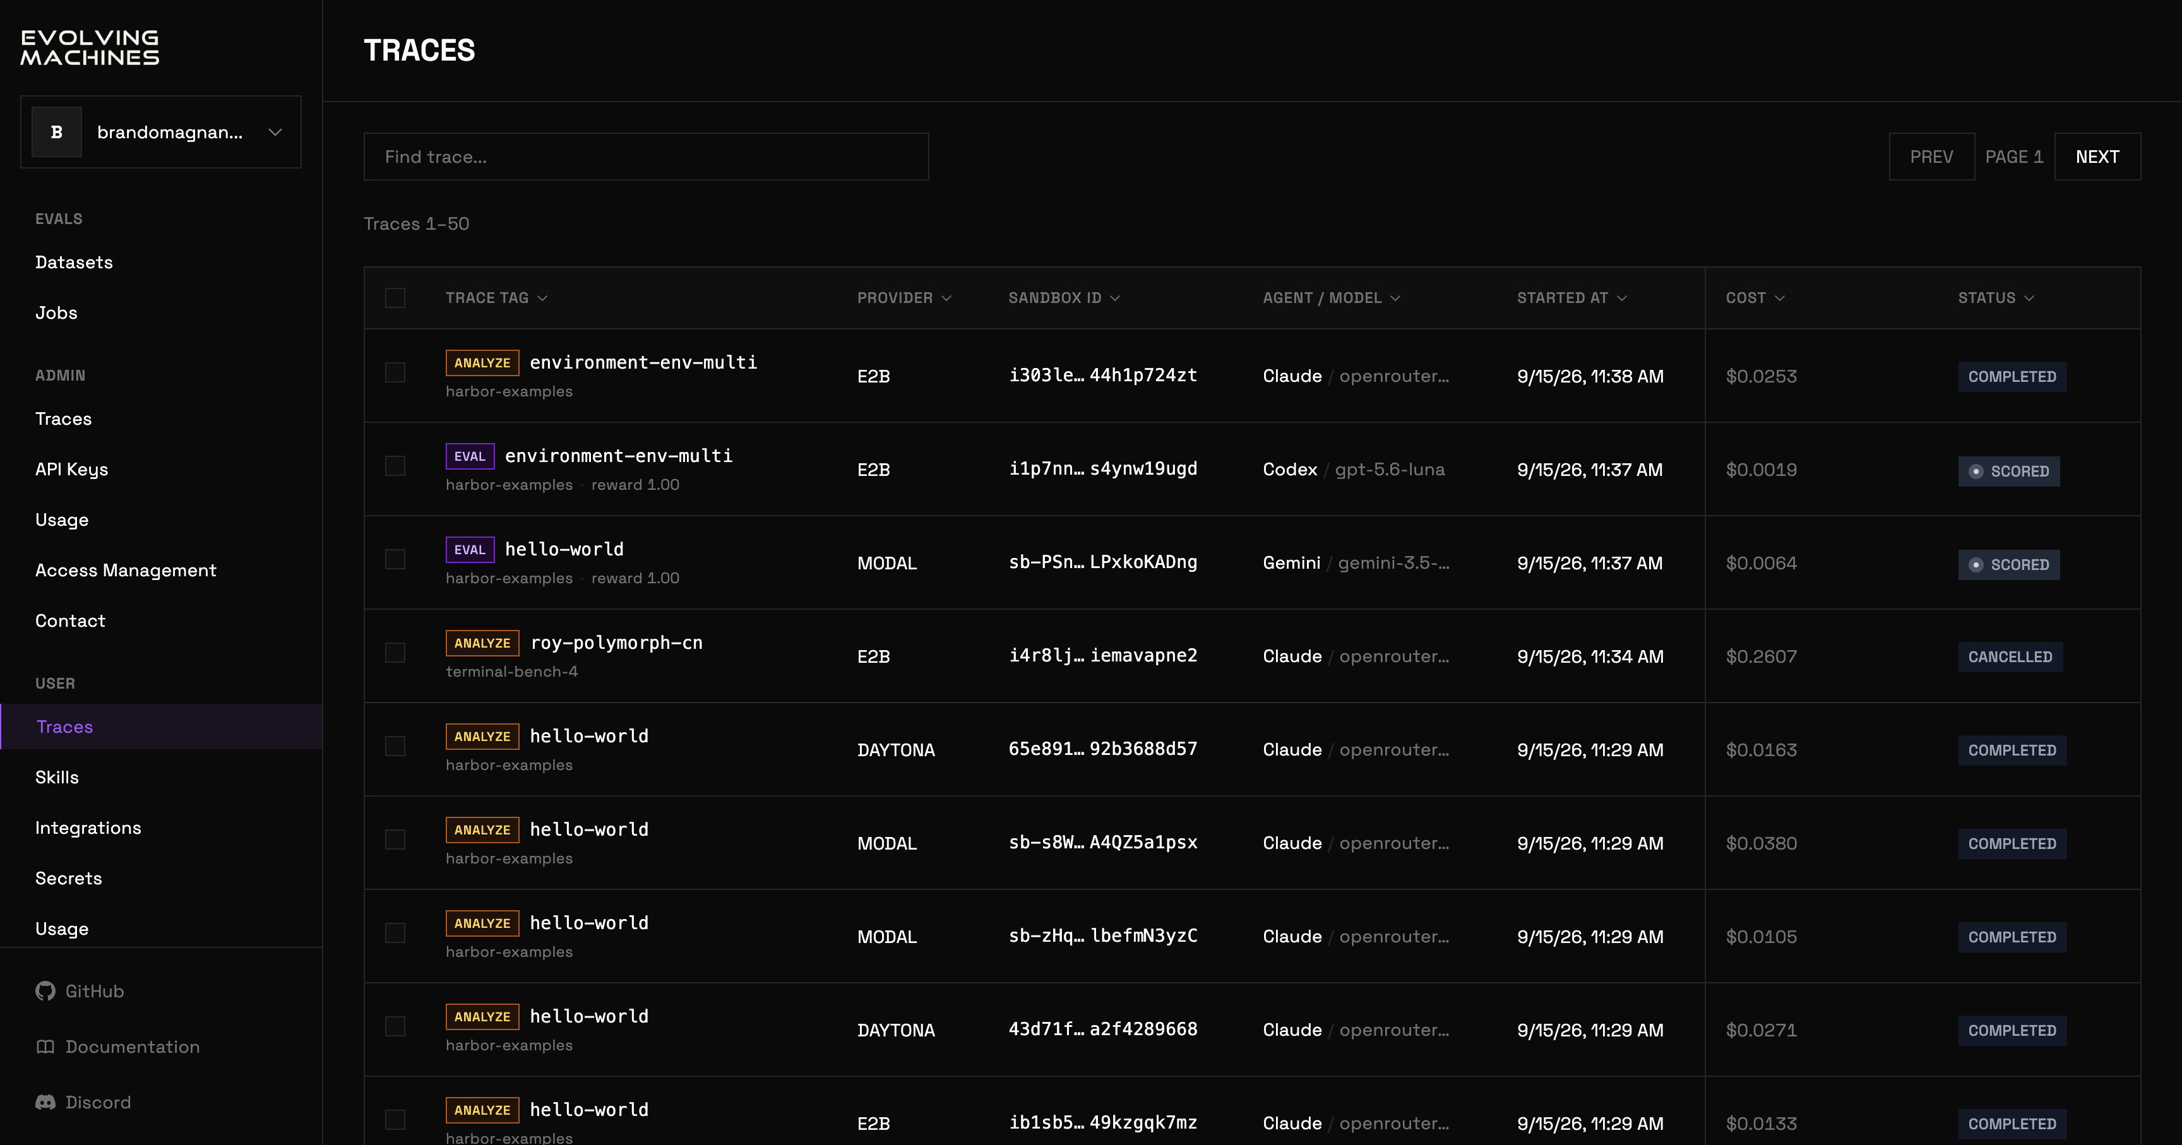Sort by Cost column

1755,298
